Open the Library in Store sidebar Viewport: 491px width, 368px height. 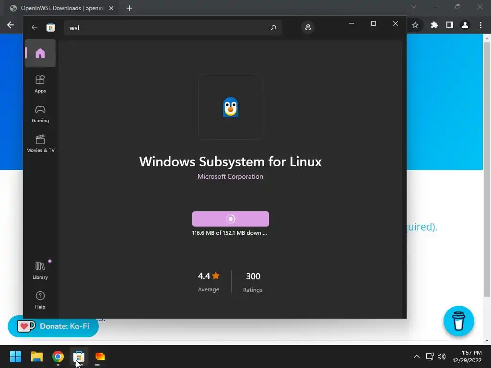[40, 271]
